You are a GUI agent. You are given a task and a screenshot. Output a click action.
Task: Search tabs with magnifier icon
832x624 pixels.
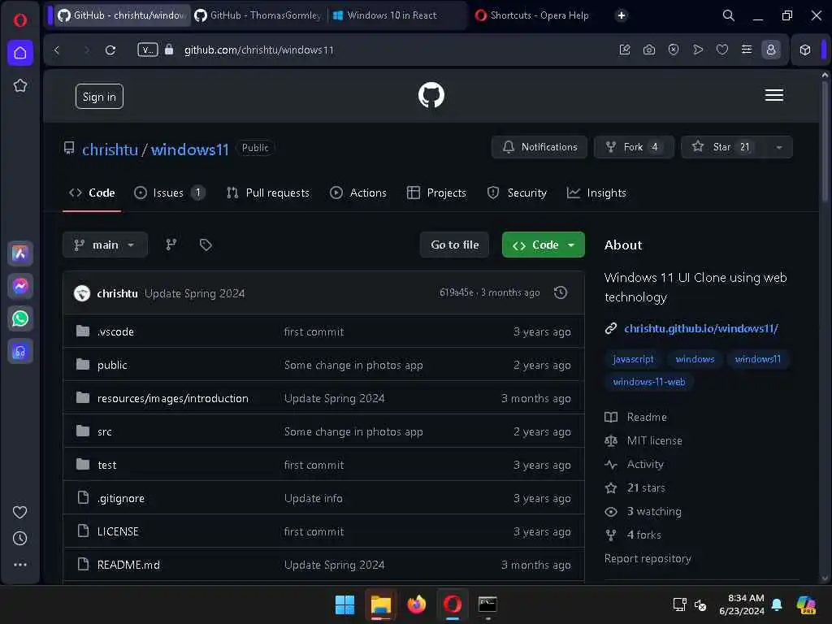[x=729, y=15]
